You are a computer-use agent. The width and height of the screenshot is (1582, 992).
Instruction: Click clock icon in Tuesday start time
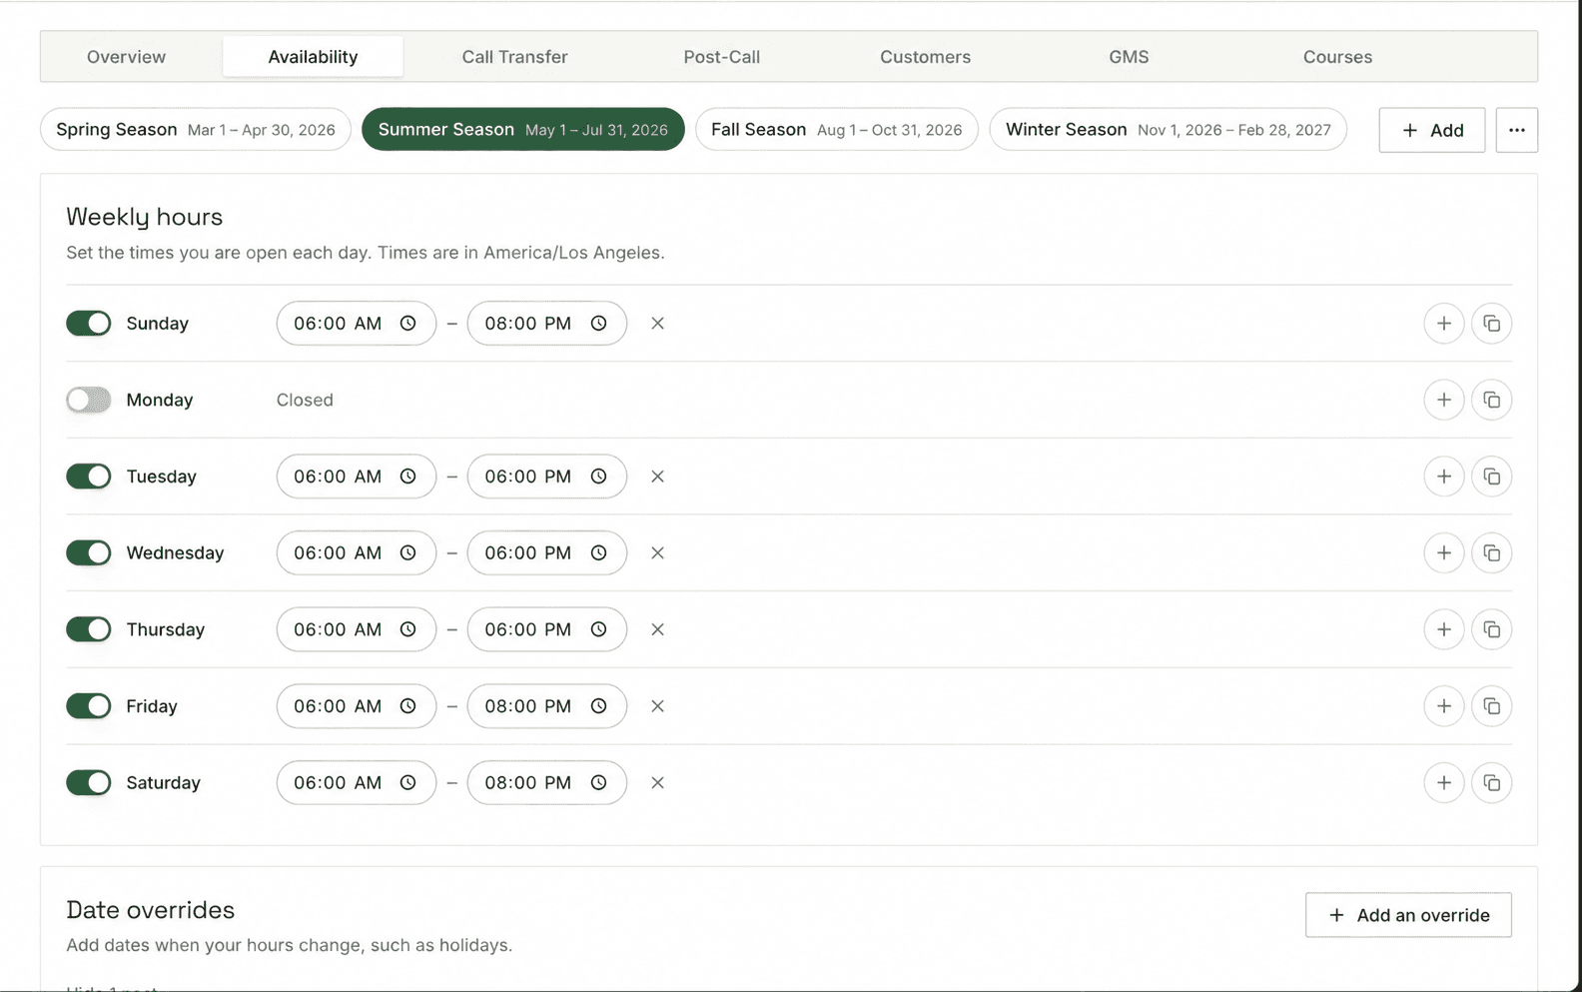[407, 477]
